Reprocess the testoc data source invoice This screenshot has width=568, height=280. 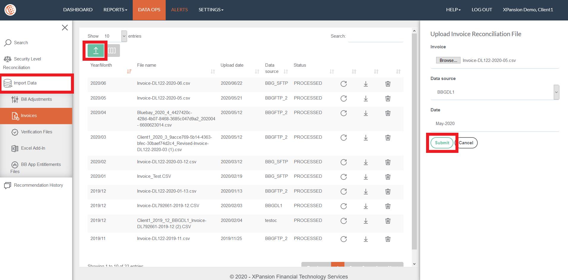(x=344, y=221)
